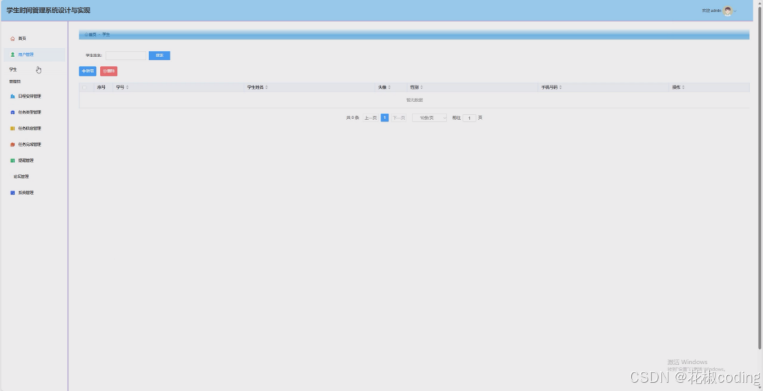Click the blue 新增 add button
Viewport: 763px width, 391px height.
(x=88, y=72)
